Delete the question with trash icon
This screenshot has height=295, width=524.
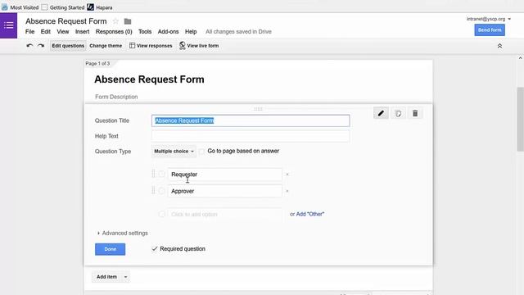(415, 113)
